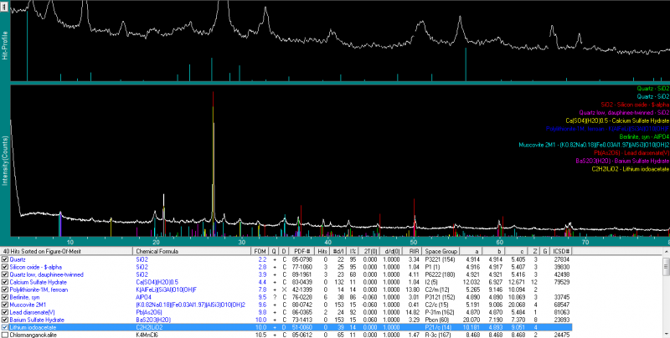670x338 pixels.
Task: Click the hit list scrollbar down arrow
Action: tap(666, 335)
